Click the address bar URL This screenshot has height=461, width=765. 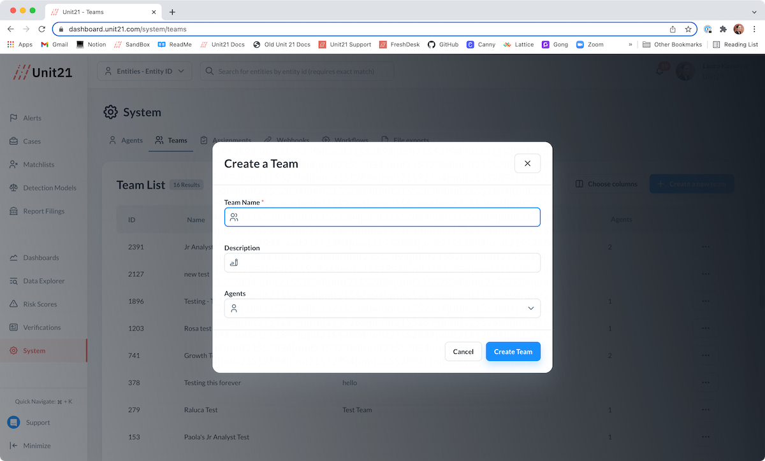coord(127,29)
